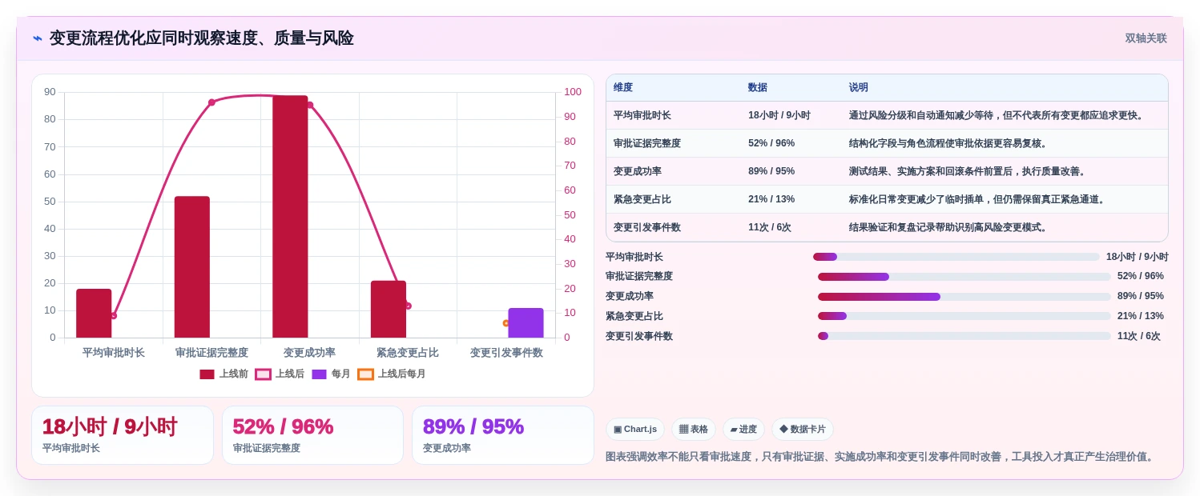The image size is (1200, 496).
Task: Click the 双轴关联 label
Action: click(x=1146, y=38)
